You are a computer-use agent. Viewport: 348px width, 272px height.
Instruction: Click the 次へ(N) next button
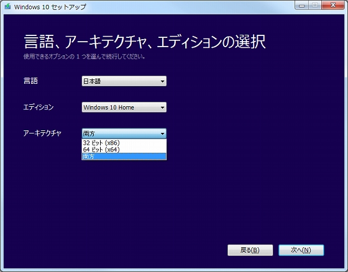(x=301, y=250)
